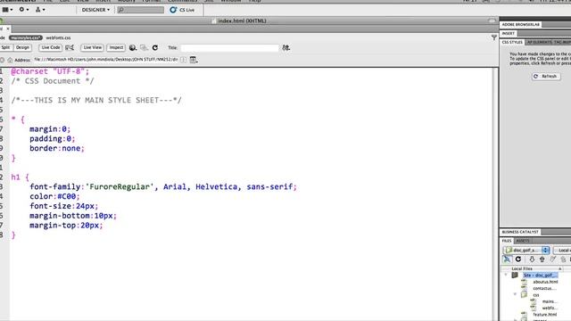
Task: Select the mainstyles.css related file
Action: click(x=26, y=37)
